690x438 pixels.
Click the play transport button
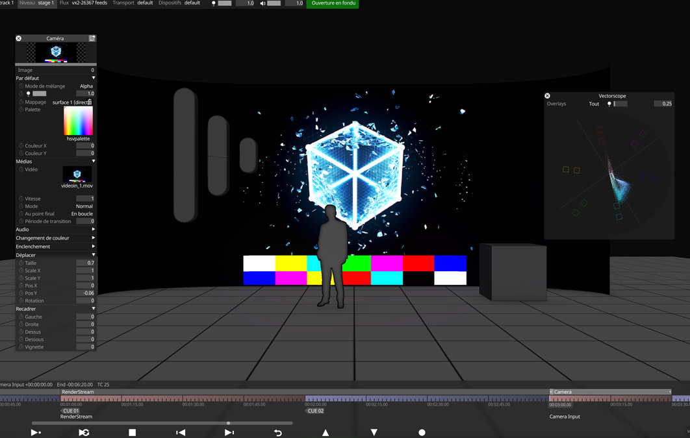pyautogui.click(x=36, y=432)
